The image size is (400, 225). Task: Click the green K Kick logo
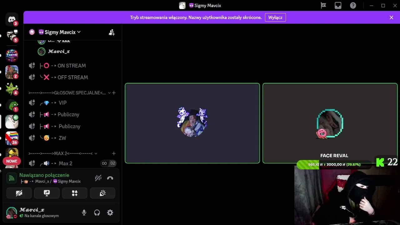(380, 162)
